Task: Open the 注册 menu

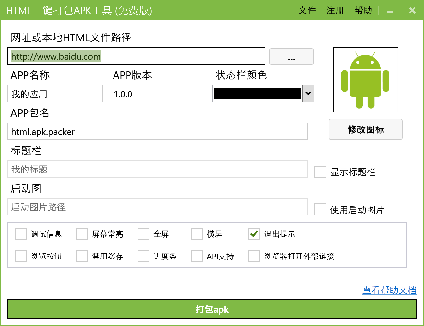Action: pyautogui.click(x=335, y=10)
